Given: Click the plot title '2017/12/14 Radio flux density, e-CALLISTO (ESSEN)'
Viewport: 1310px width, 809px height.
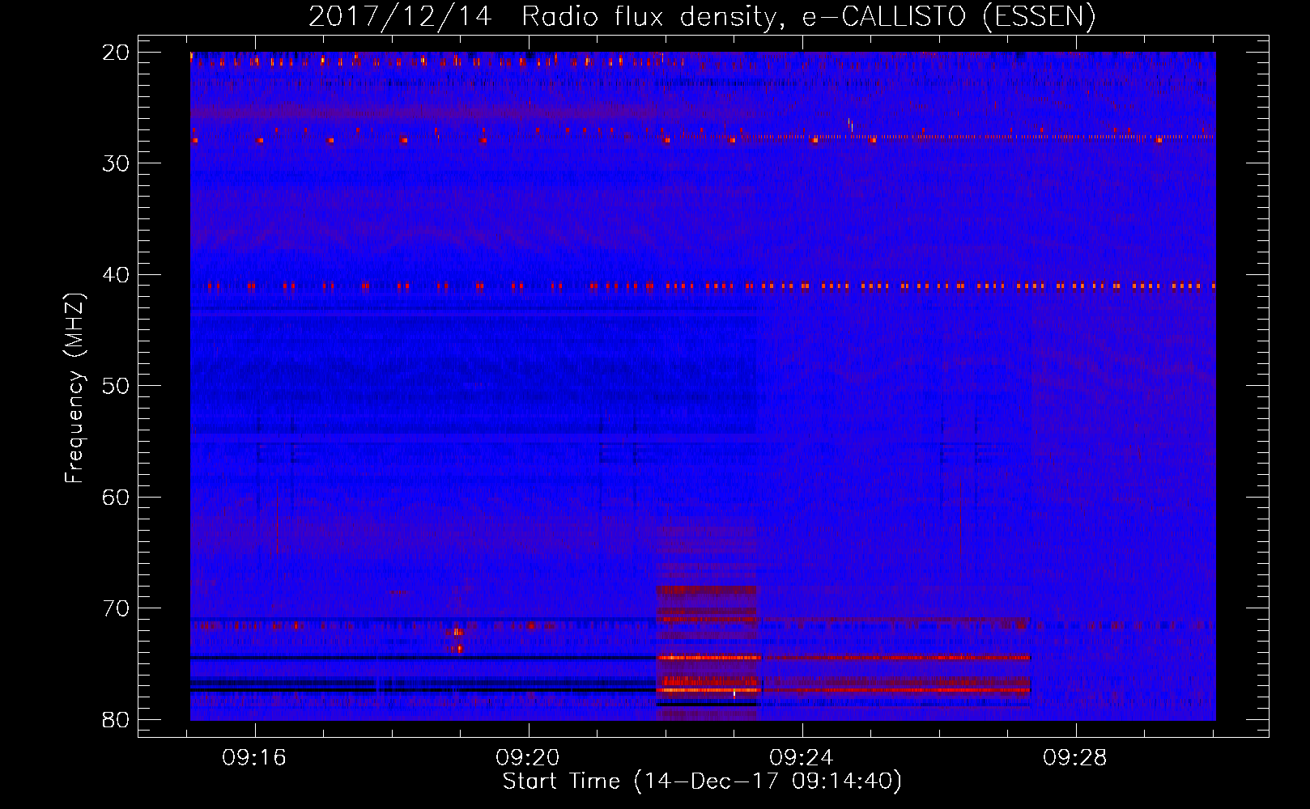Looking at the screenshot, I should [x=702, y=16].
